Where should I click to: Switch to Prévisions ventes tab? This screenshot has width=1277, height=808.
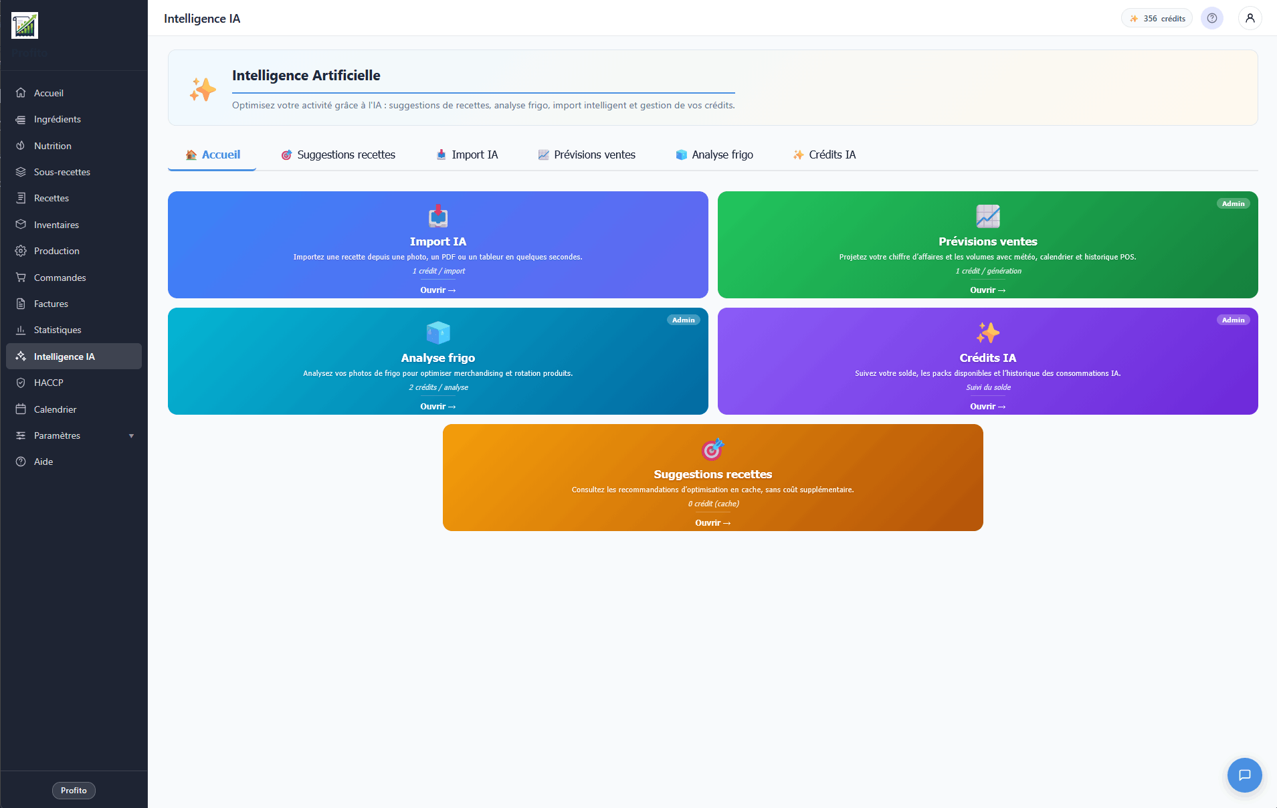click(587, 155)
